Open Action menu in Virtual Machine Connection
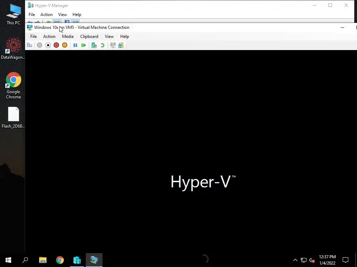357x267 pixels. [49, 36]
